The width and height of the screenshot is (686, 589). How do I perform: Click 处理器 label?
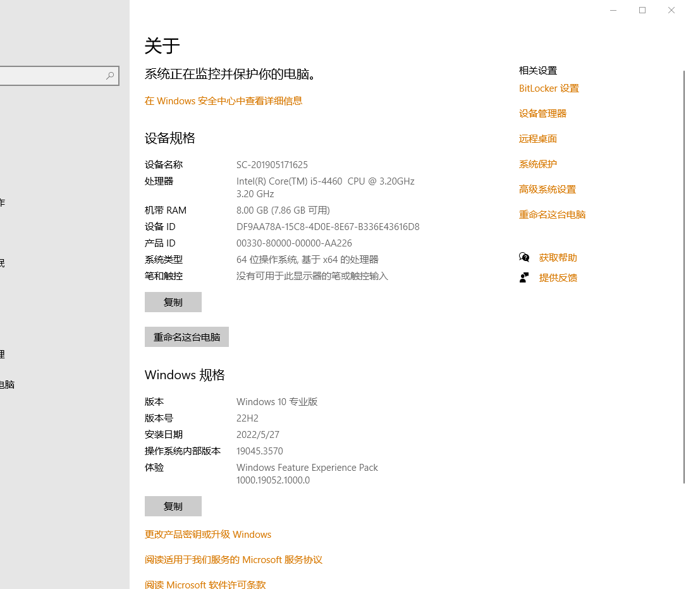(159, 181)
